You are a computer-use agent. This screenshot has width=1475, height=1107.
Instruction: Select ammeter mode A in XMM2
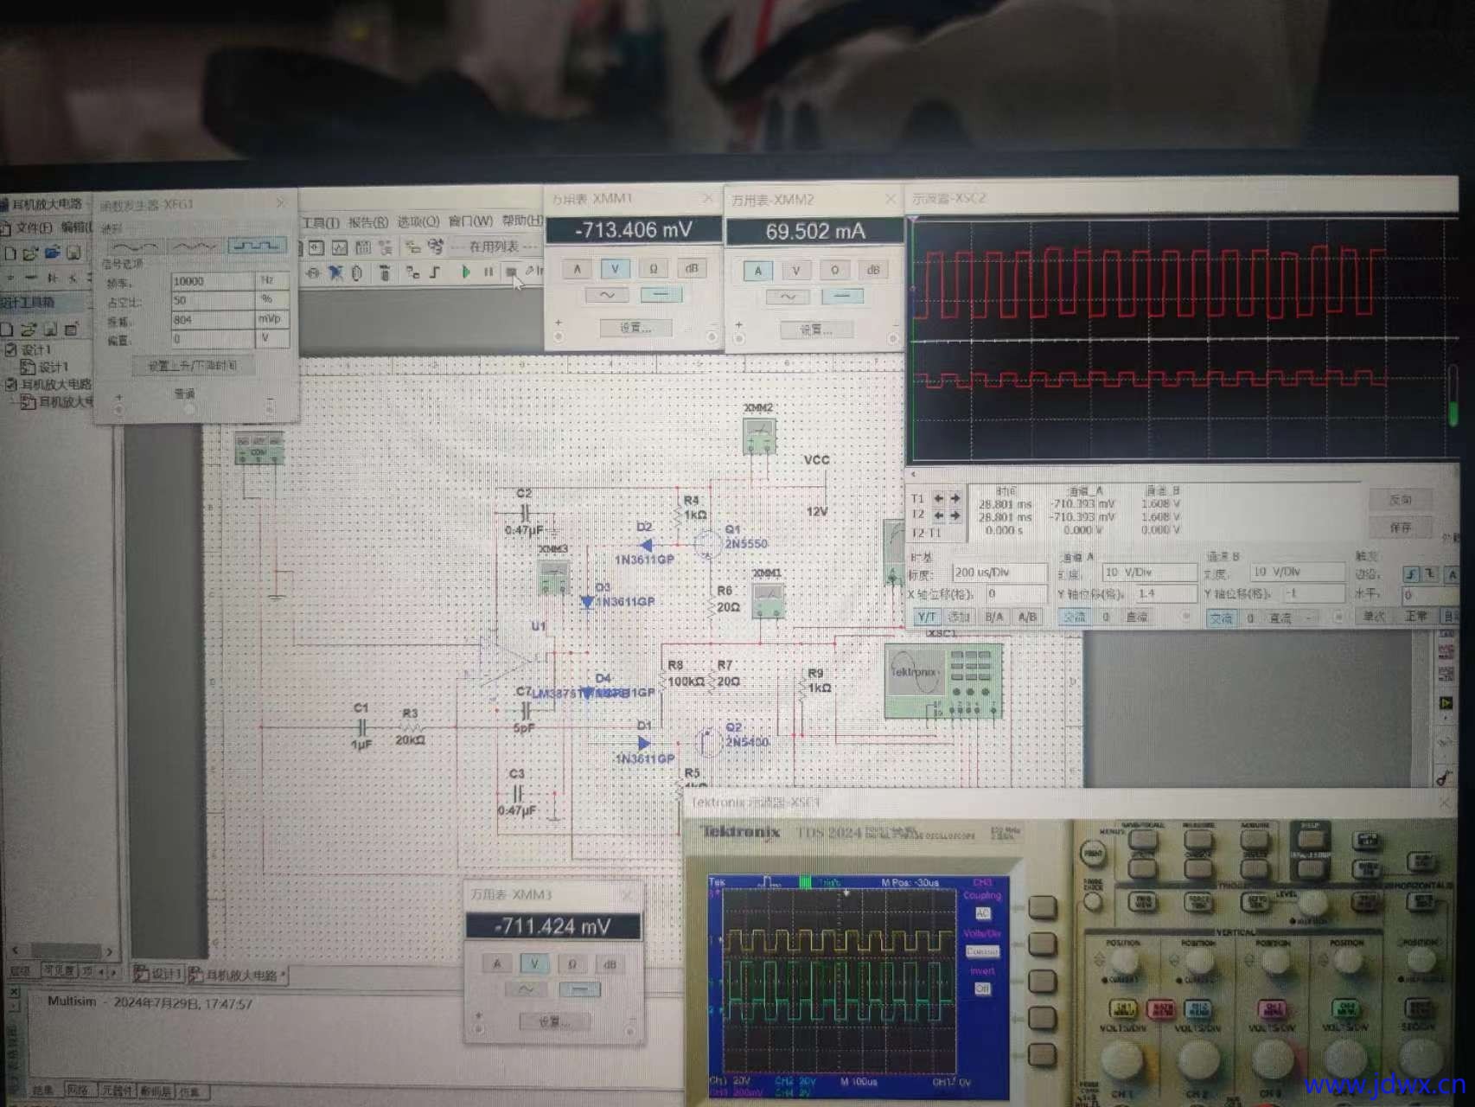click(758, 271)
